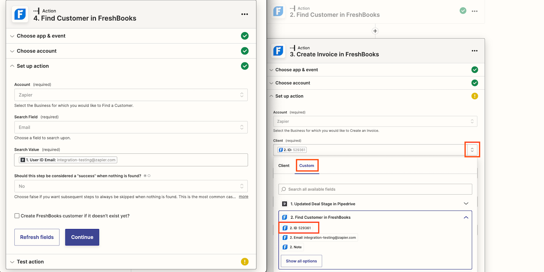The width and height of the screenshot is (544, 272).
Task: Open step 4 Account dropdown showing Zapier
Action: [x=131, y=95]
